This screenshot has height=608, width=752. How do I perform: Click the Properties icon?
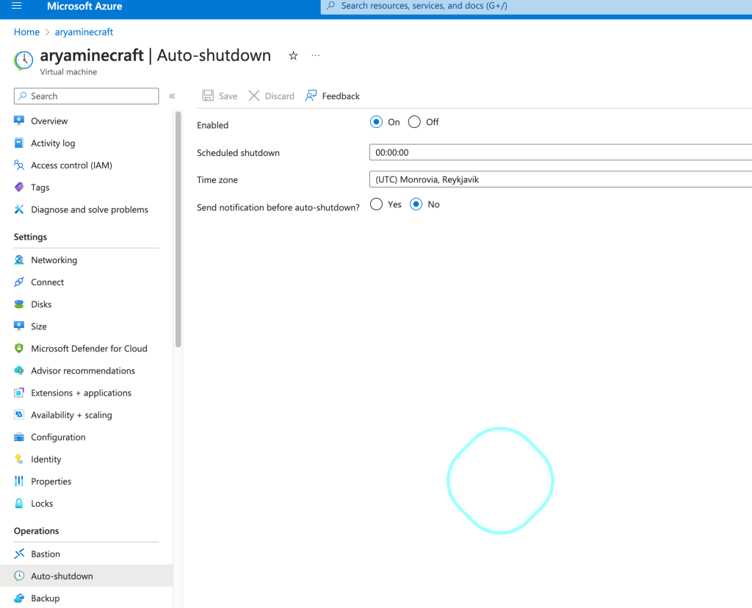point(19,481)
